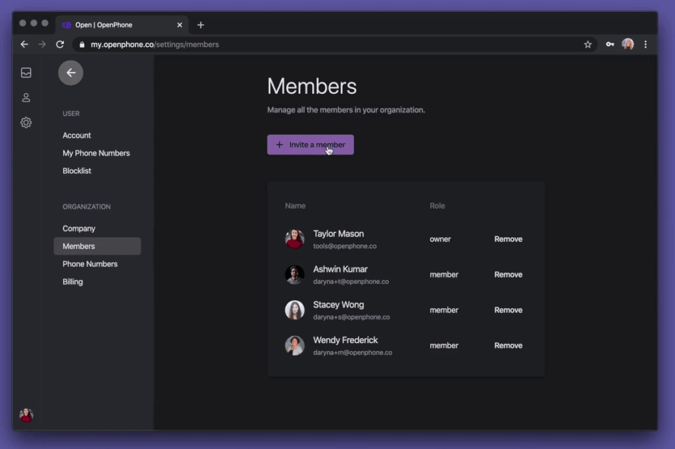The width and height of the screenshot is (675, 449).
Task: Reload the page
Action: point(60,45)
